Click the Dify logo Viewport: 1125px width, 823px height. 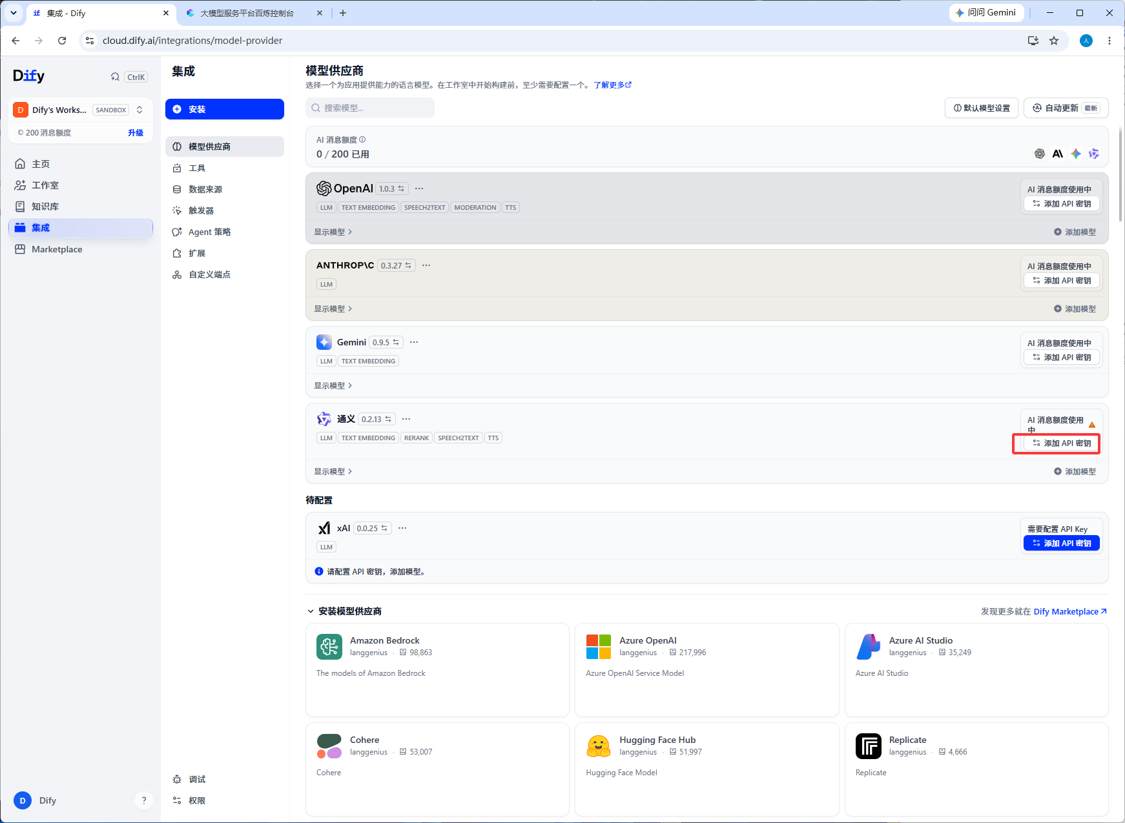click(29, 76)
